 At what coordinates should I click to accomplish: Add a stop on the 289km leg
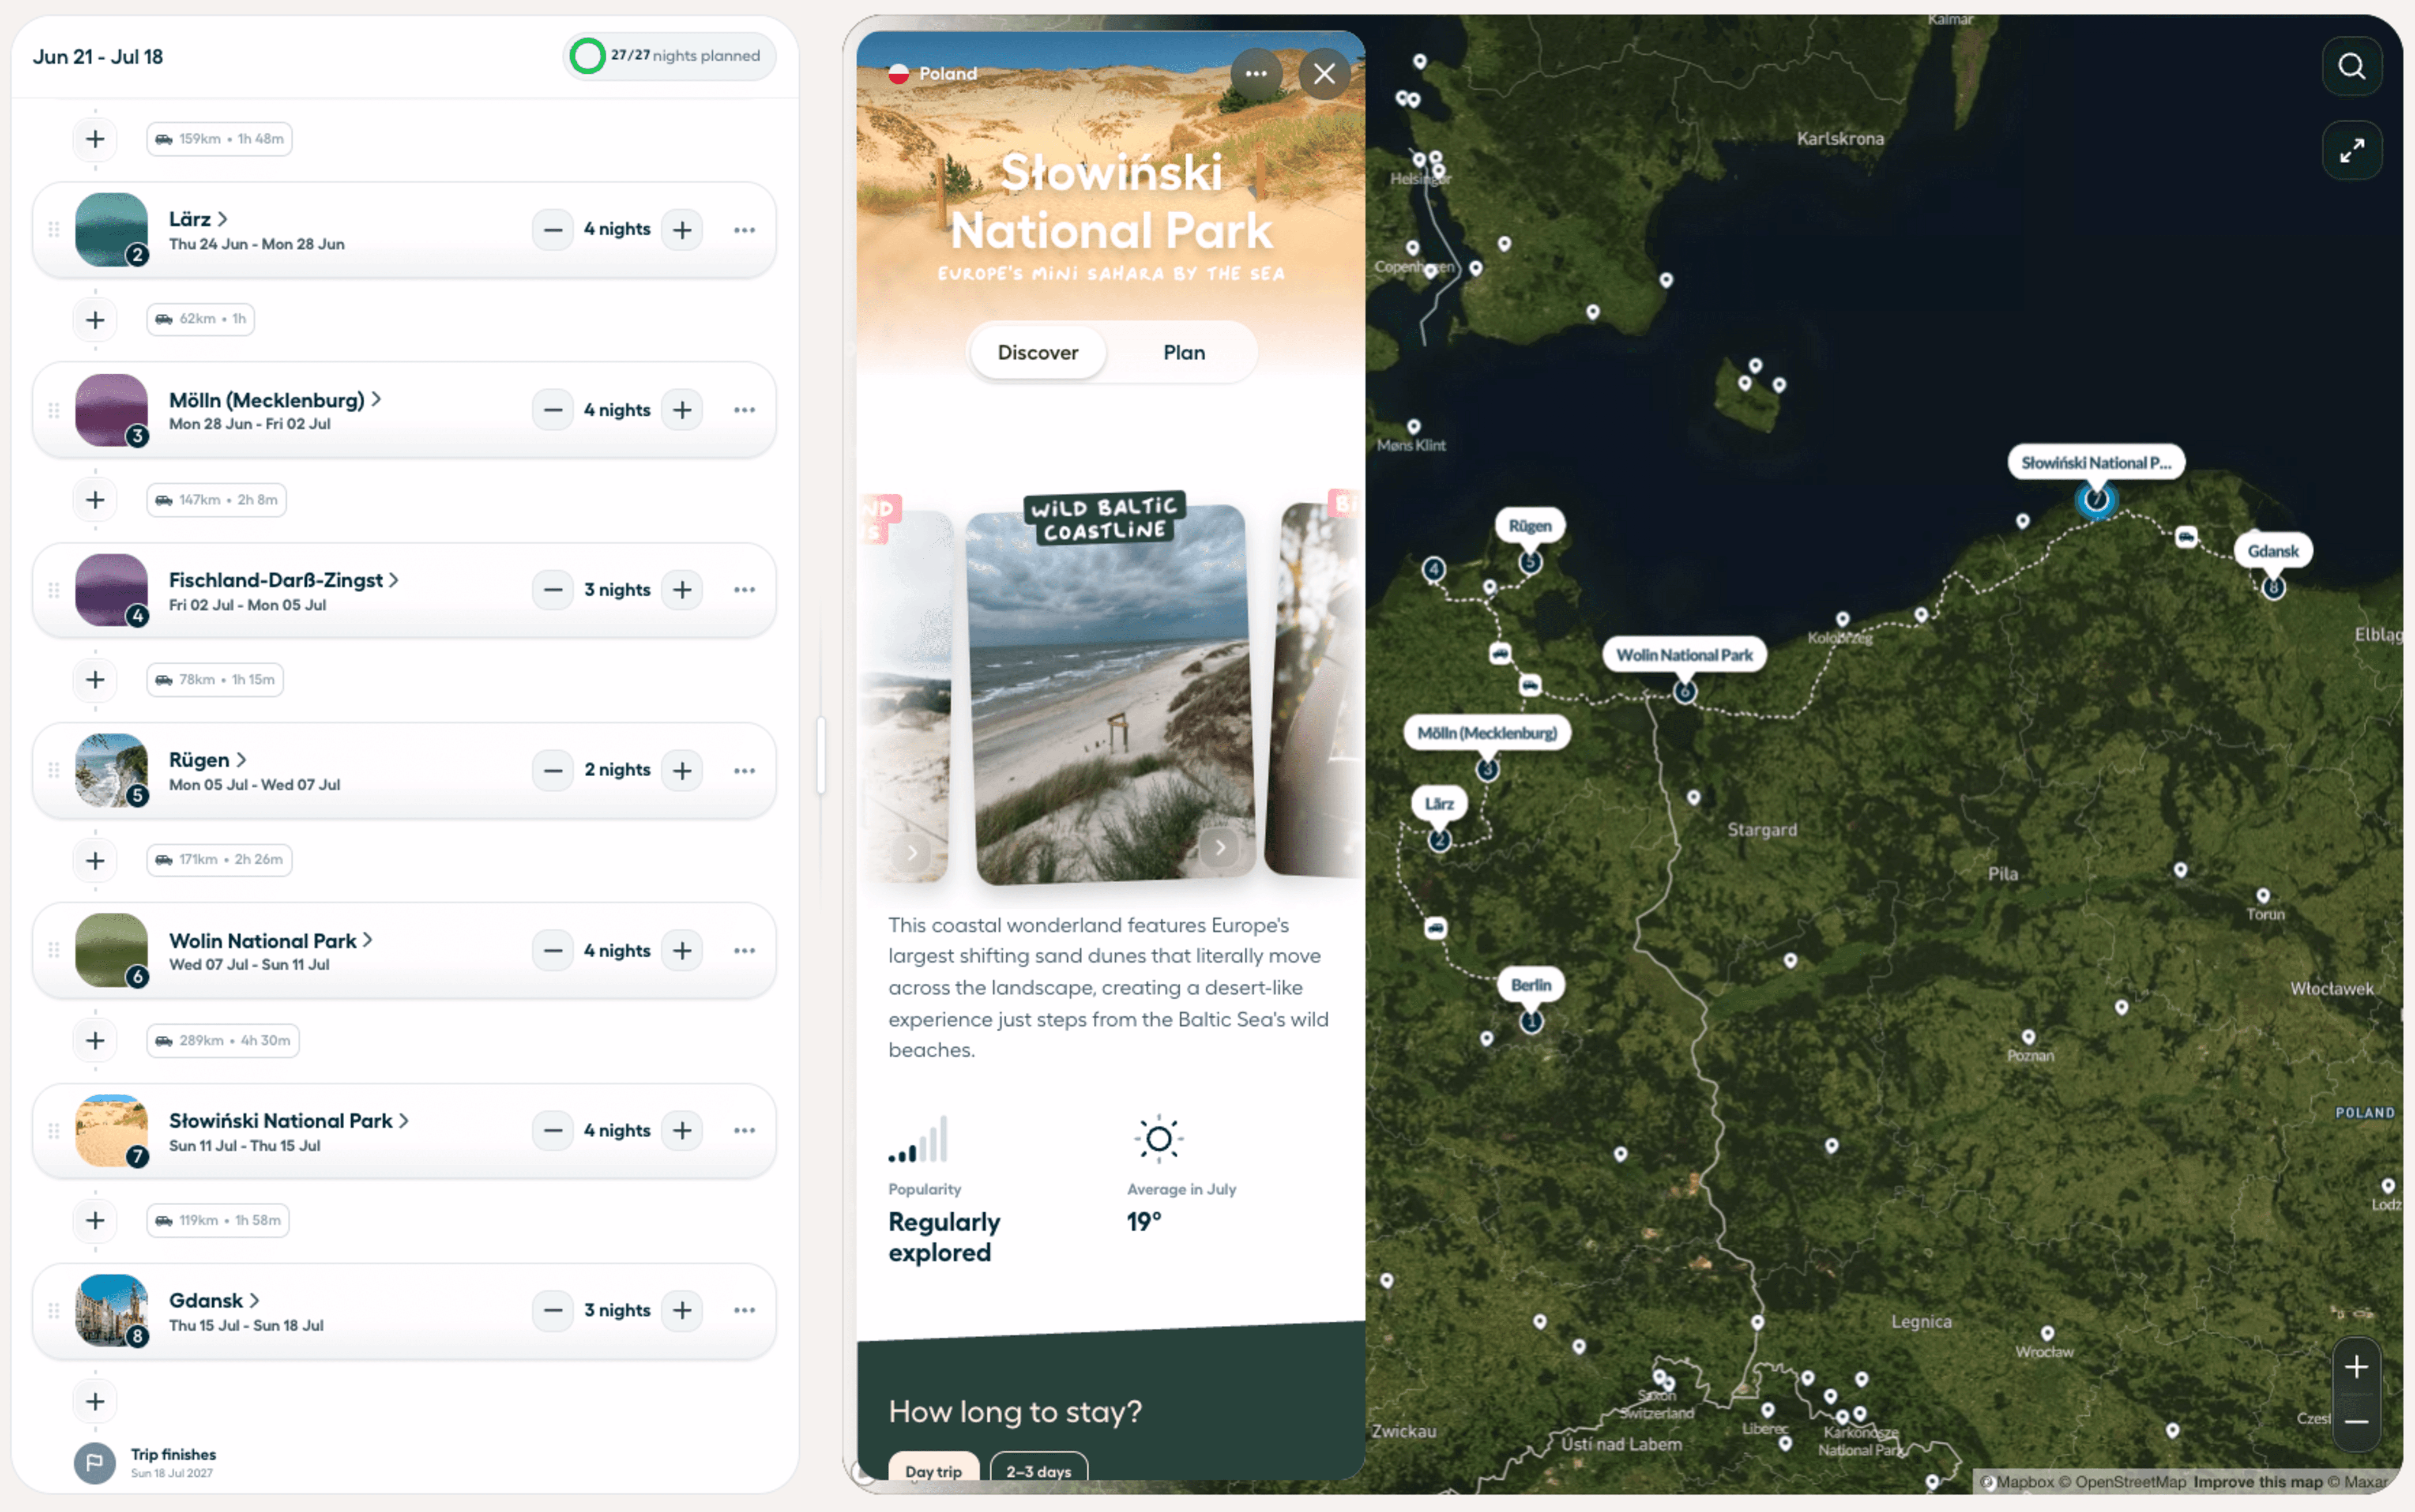95,1041
